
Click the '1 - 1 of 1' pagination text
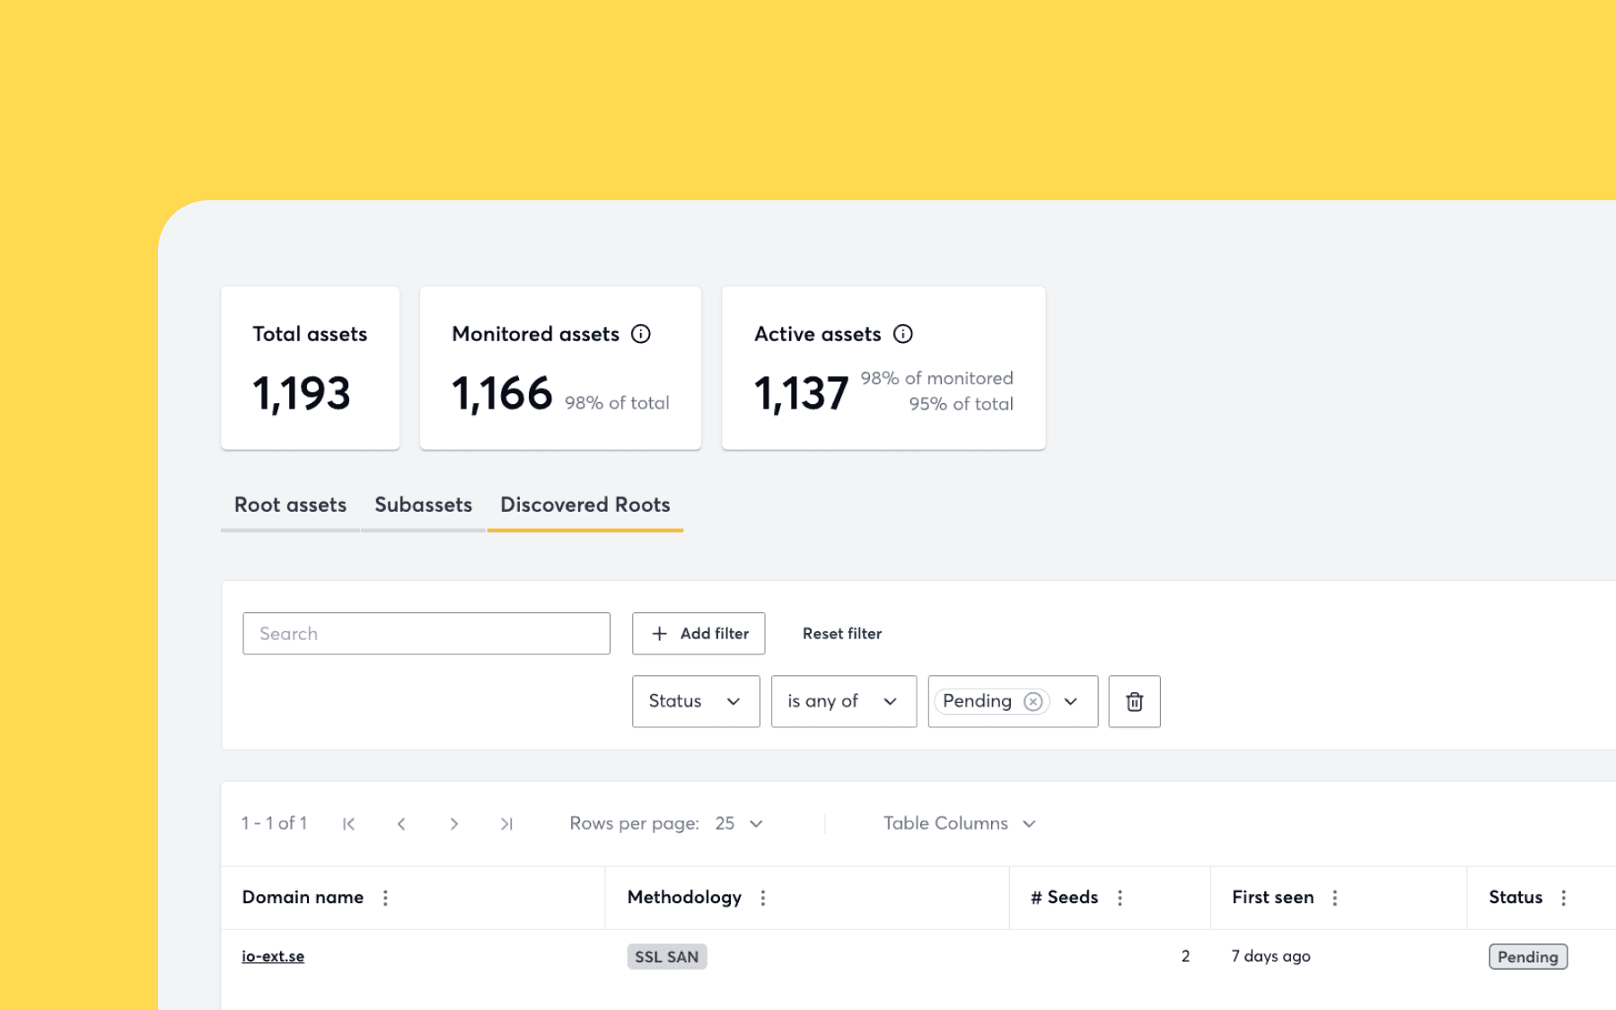click(x=274, y=823)
